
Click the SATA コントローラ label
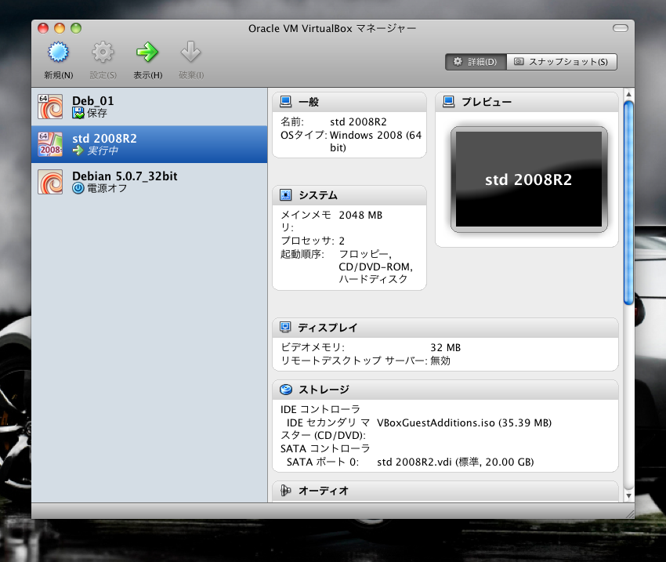pos(325,448)
